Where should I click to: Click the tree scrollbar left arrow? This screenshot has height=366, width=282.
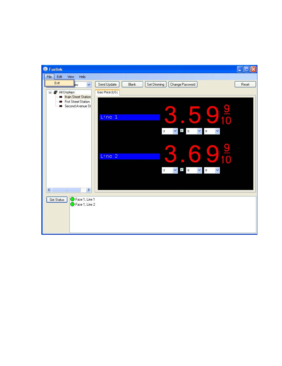click(49, 190)
